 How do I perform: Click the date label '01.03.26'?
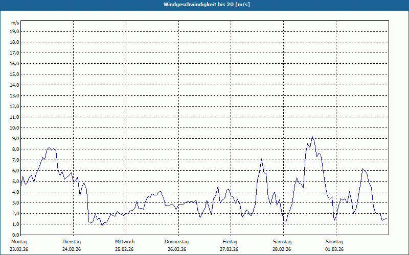(x=334, y=249)
